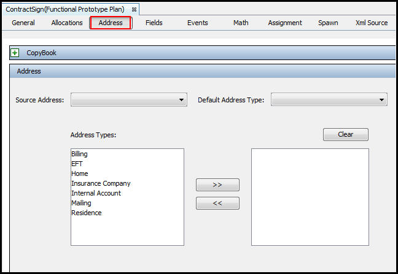Click the Clear button
The image size is (398, 274).
point(345,134)
